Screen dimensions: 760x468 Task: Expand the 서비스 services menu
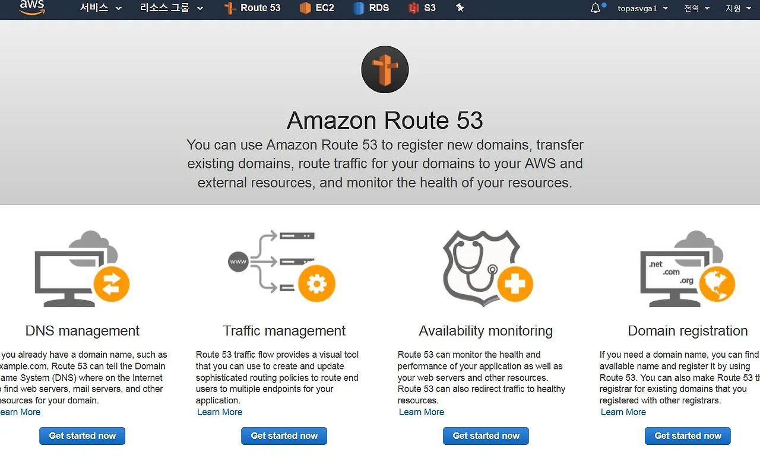(x=100, y=8)
